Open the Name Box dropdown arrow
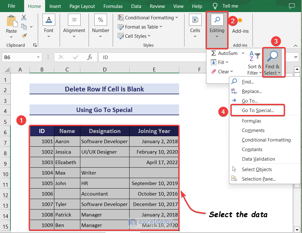Screen dimensions: 302x233 pos(38,57)
